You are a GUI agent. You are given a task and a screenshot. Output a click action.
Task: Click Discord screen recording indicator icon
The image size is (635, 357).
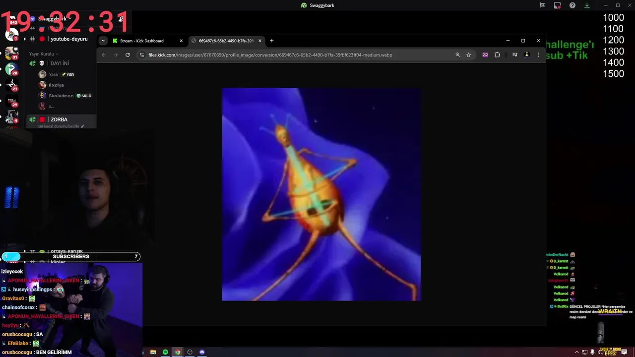coord(557,5)
